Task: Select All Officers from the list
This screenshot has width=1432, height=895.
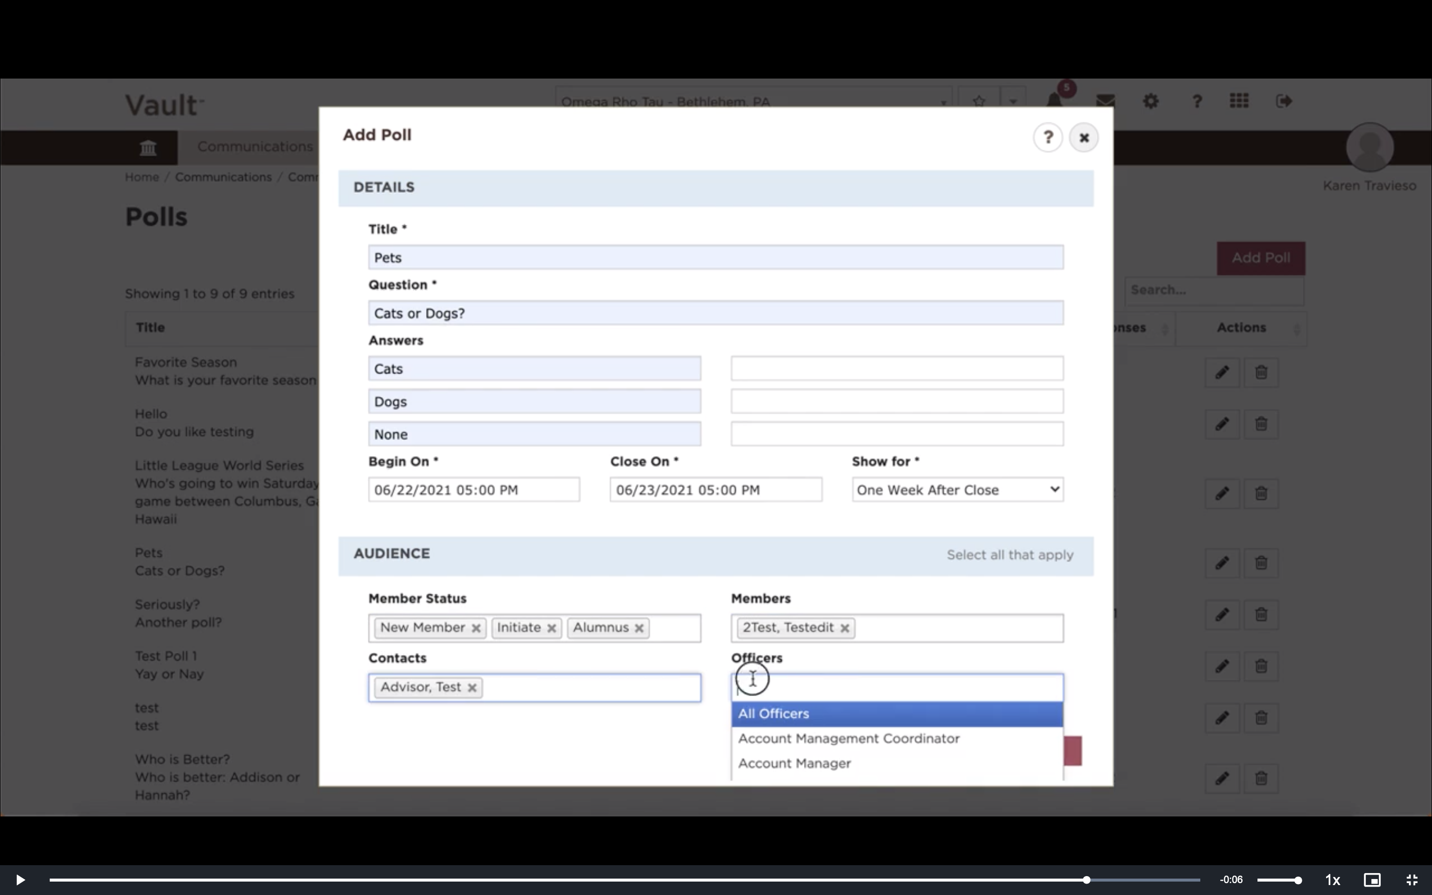Action: [x=897, y=714]
